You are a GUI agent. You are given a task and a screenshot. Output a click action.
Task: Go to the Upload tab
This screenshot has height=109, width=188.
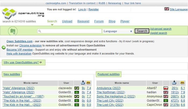point(67,21)
